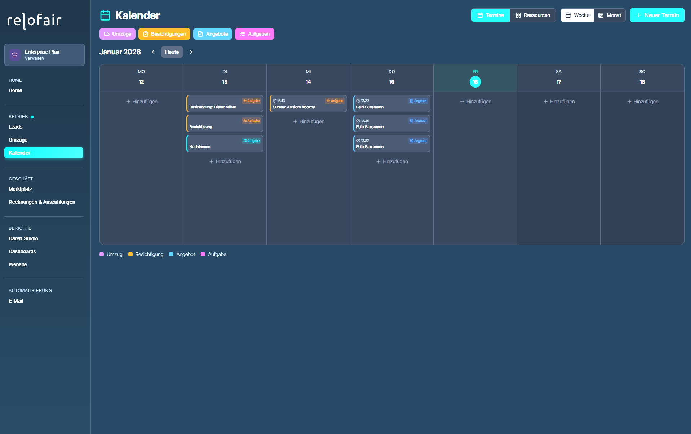The width and height of the screenshot is (691, 434).
Task: Toggle the Besichtigungen filter chip
Action: (164, 34)
